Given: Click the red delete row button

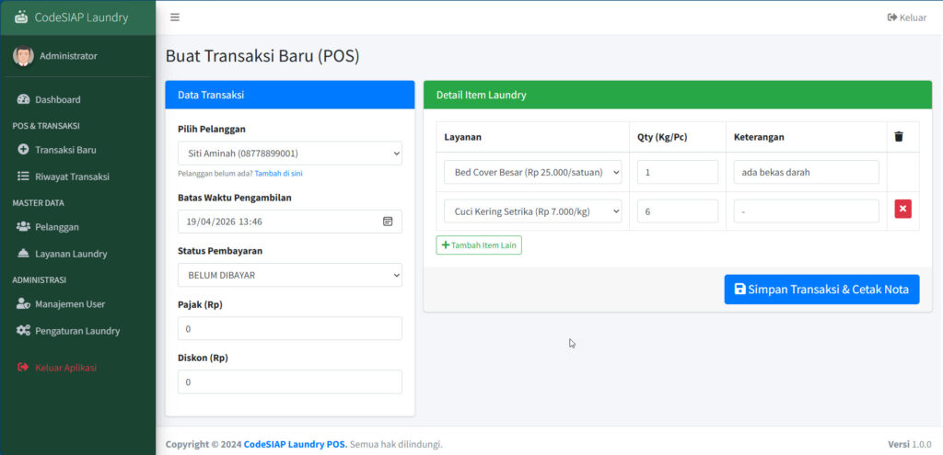Looking at the screenshot, I should click(x=902, y=210).
